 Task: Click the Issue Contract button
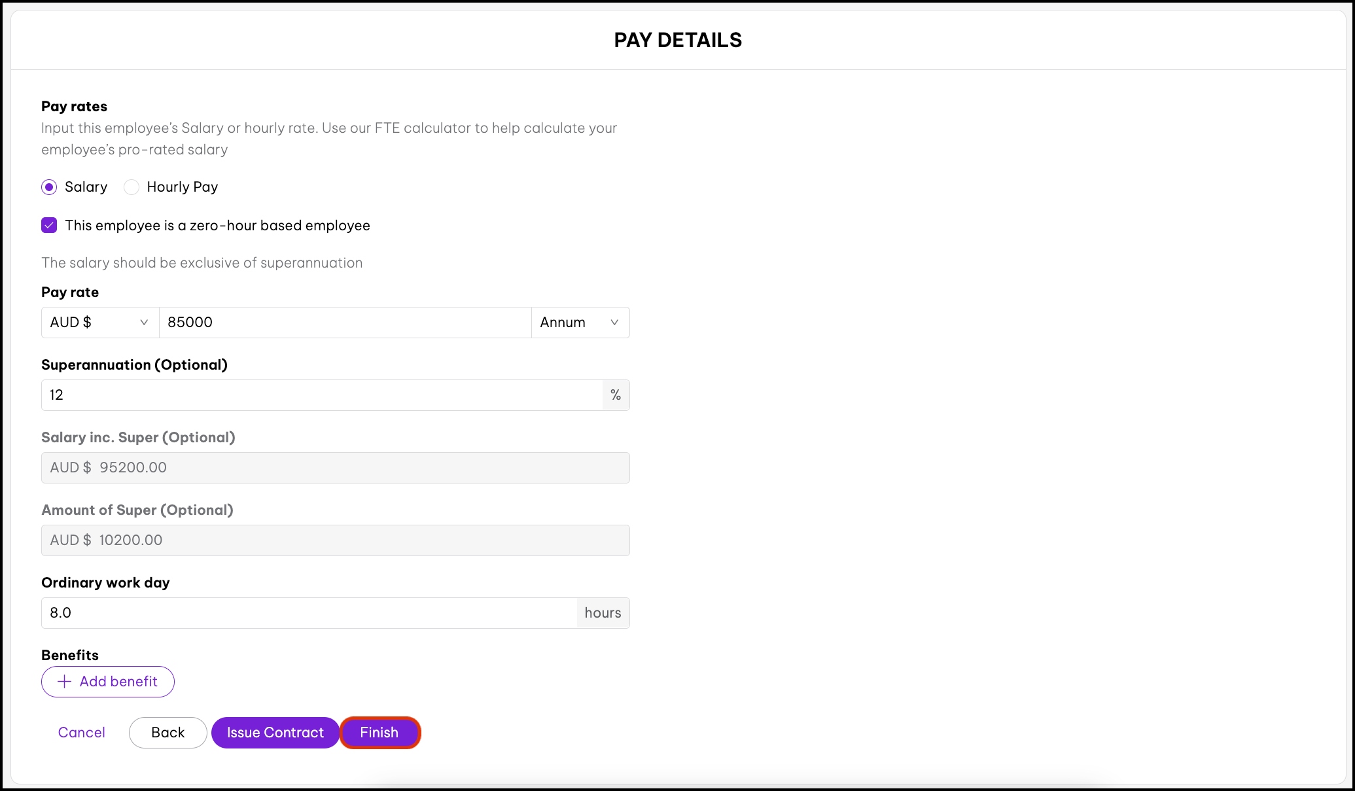(x=275, y=733)
